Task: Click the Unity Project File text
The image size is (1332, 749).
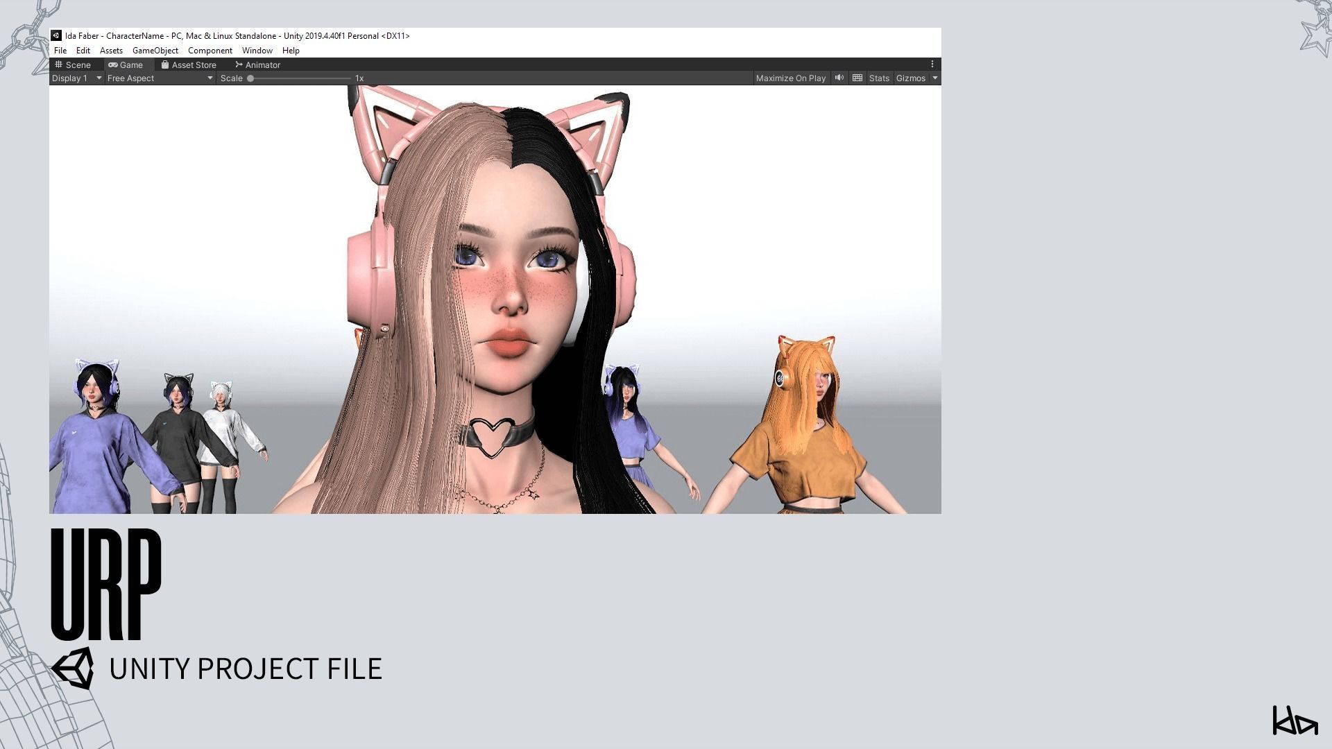Action: [246, 669]
